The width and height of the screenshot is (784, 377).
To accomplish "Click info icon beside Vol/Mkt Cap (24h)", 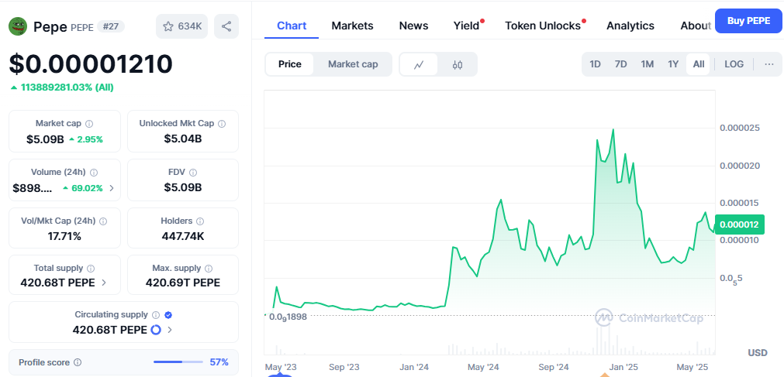I will [x=103, y=221].
